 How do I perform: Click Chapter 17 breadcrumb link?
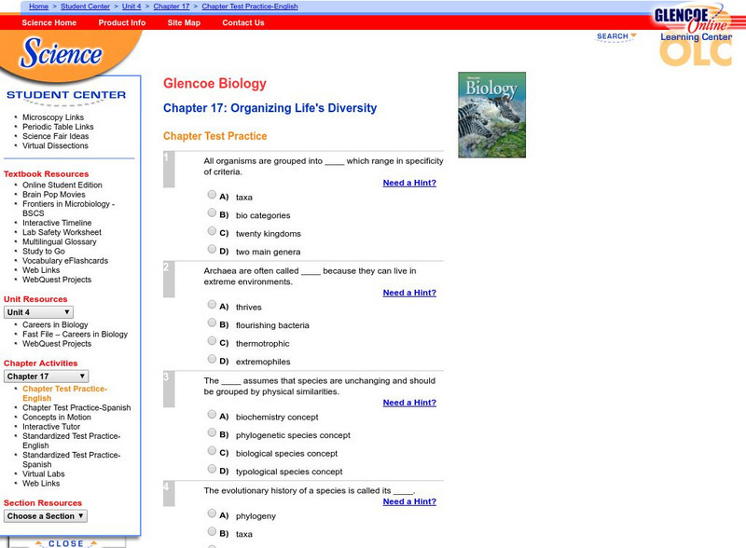pyautogui.click(x=172, y=7)
